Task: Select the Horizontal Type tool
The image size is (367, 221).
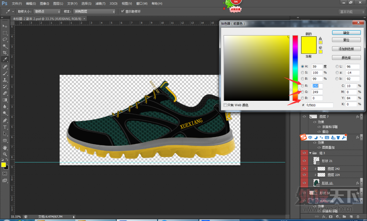Action: [x=5, y=127]
